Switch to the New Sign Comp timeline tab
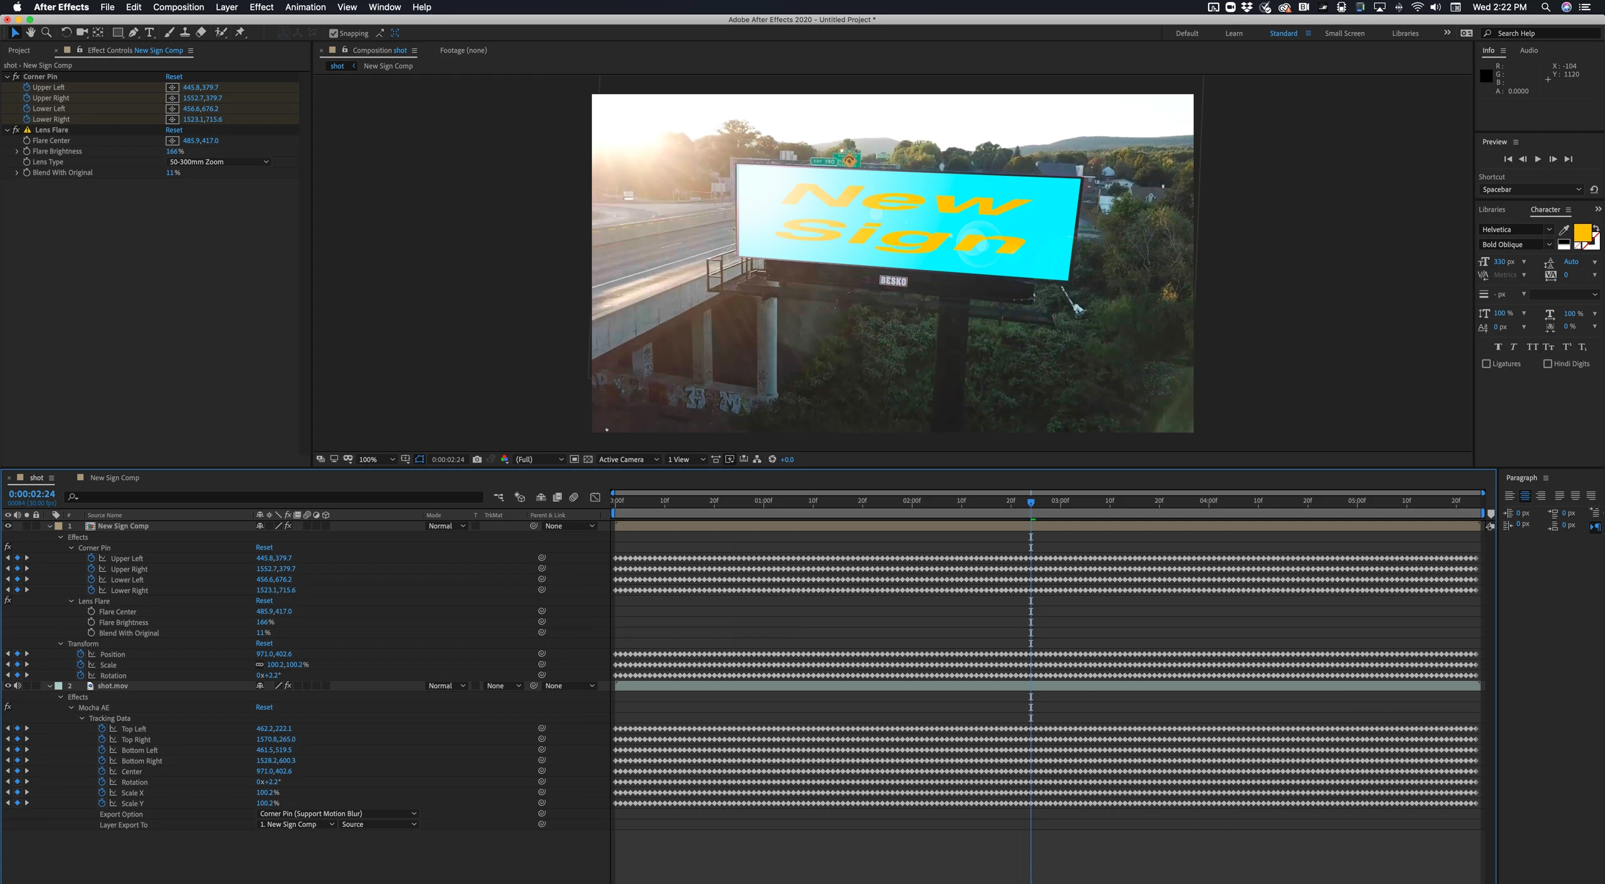Screen dimensions: 1605x884 [x=114, y=478]
